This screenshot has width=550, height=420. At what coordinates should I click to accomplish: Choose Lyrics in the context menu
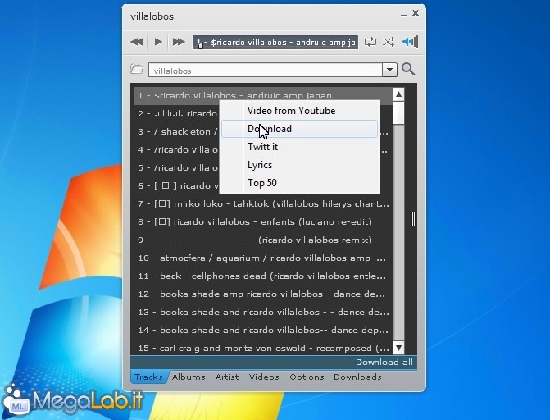299,165
